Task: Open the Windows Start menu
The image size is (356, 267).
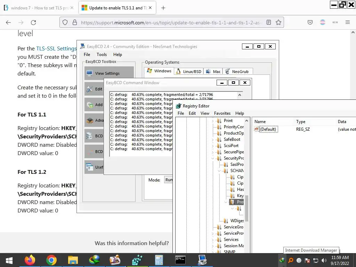Action: pyautogui.click(x=9, y=260)
